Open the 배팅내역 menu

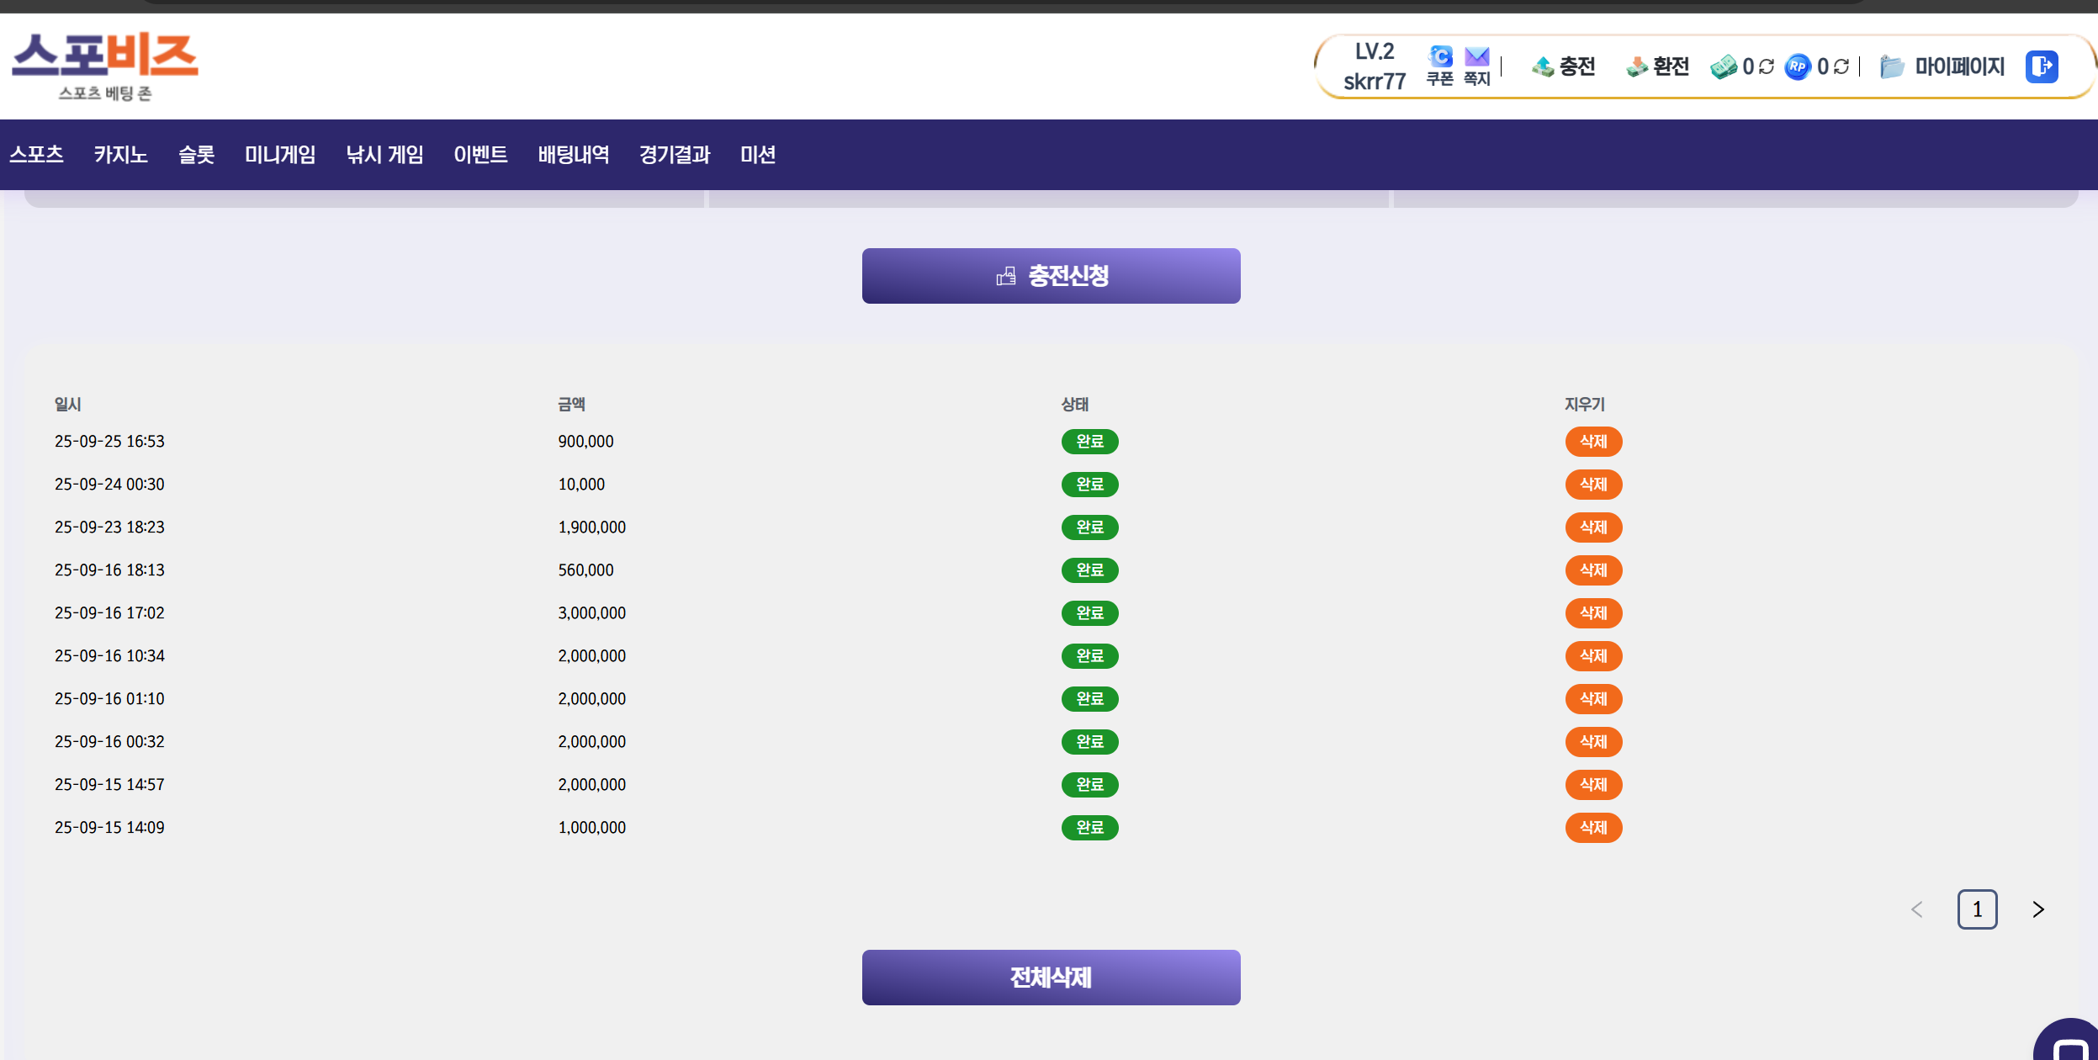click(573, 155)
